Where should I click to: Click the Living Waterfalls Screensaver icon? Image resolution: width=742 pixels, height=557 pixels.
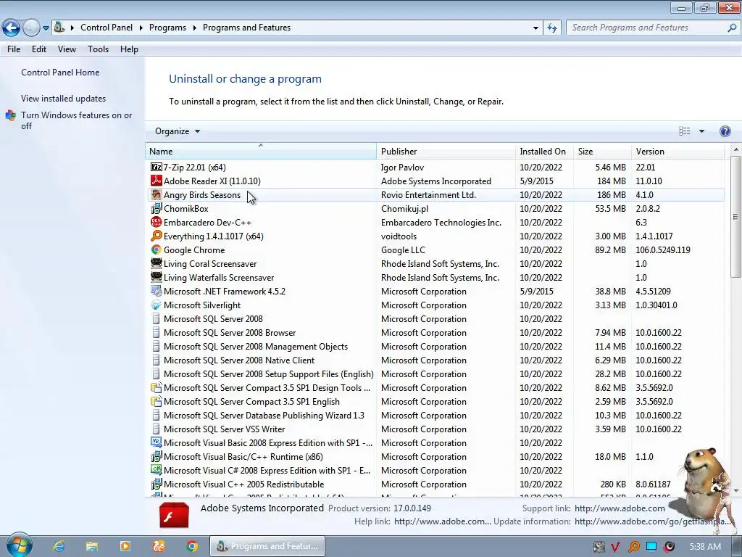[157, 277]
